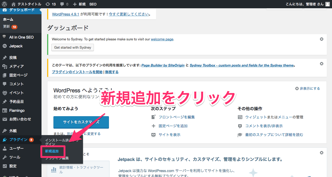The width and height of the screenshot is (332, 177).
Task: Click the user avatar in admin bar
Action: [x=328, y=4]
